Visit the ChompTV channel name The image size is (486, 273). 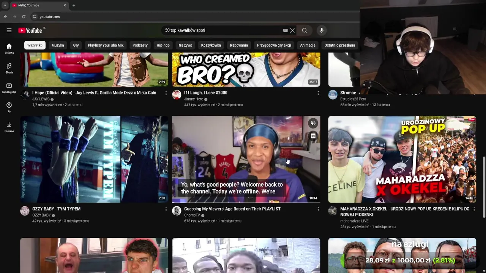point(192,215)
